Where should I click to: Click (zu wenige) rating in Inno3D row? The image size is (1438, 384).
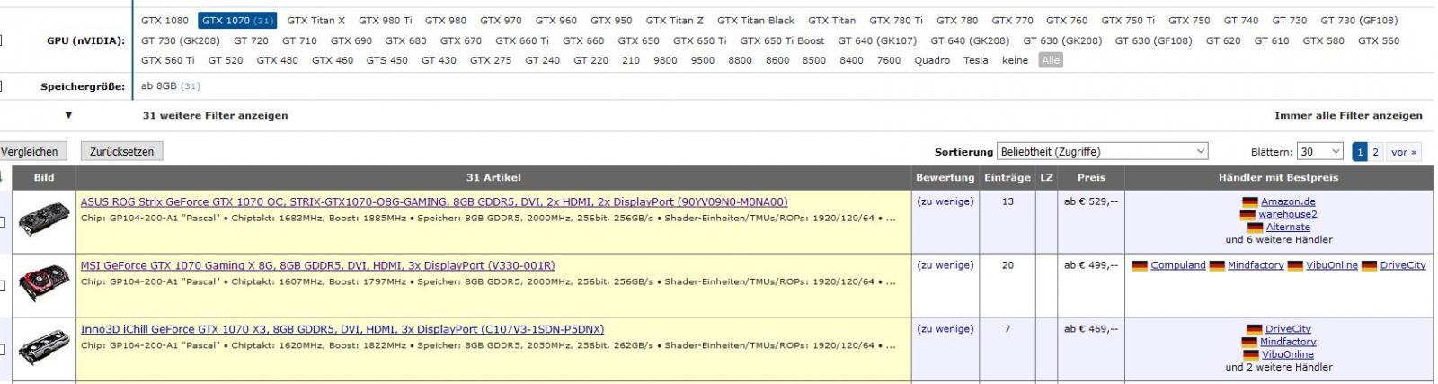coord(945,330)
